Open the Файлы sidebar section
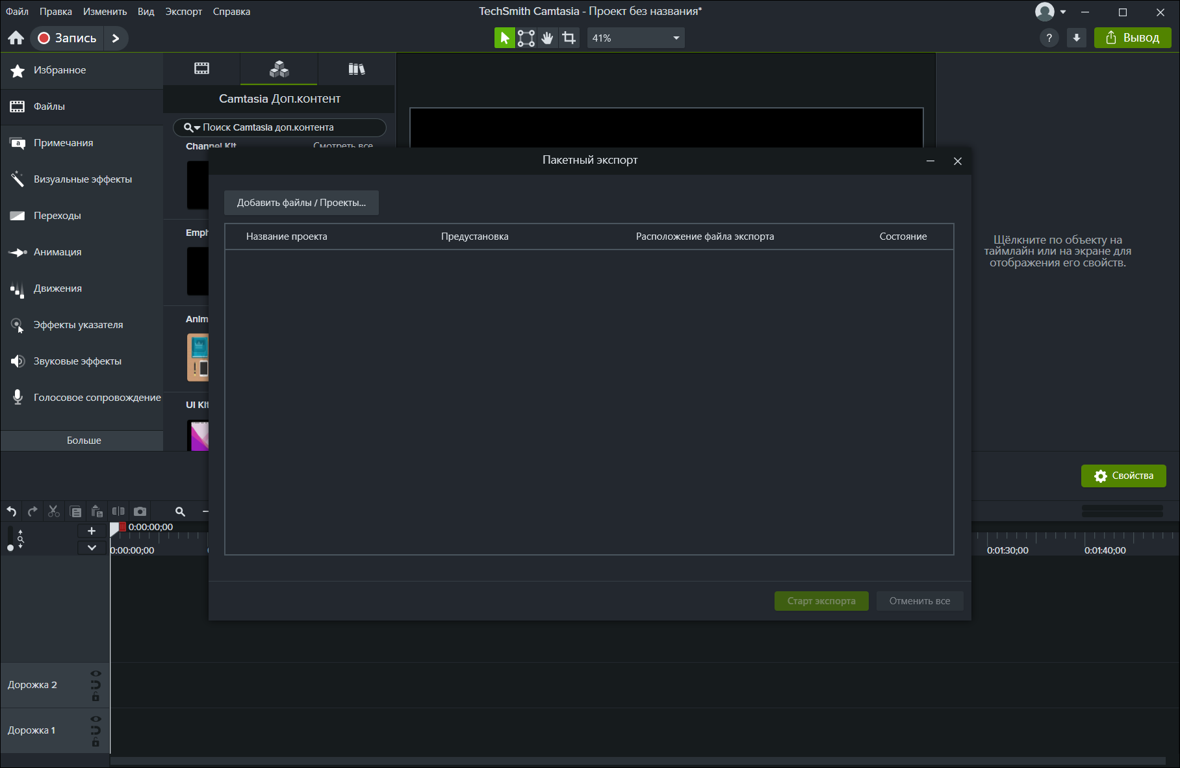This screenshot has width=1180, height=768. pos(82,107)
